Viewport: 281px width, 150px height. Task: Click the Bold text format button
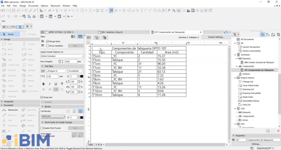[x=43, y=84]
